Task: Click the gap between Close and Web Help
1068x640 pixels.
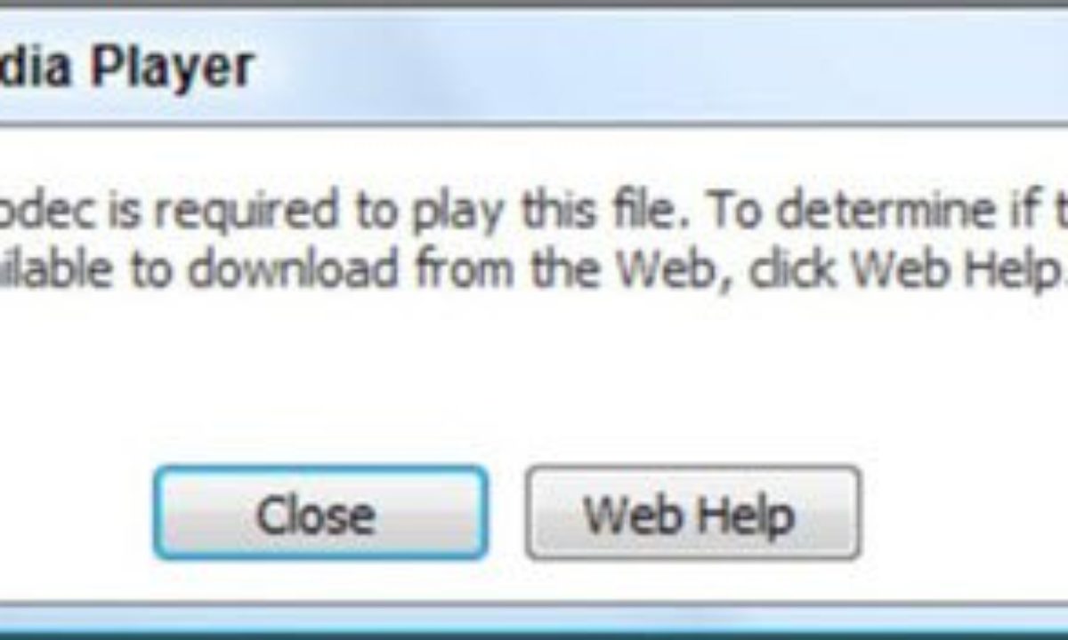Action: (507, 513)
